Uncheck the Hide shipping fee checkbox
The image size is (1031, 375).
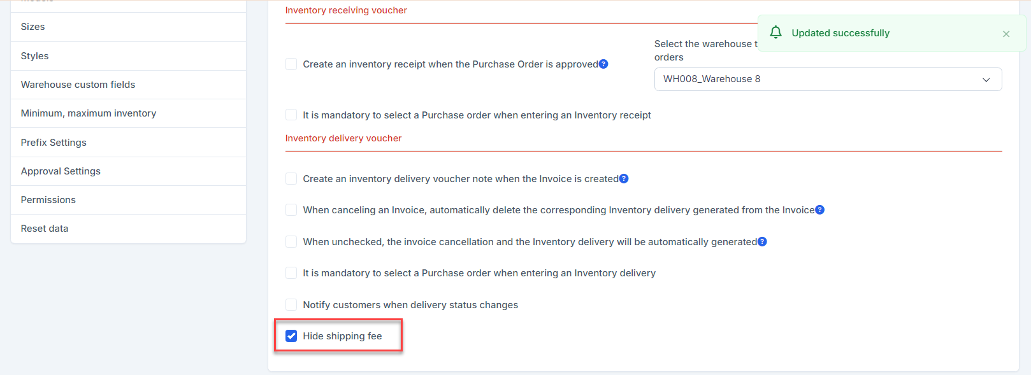coord(291,336)
